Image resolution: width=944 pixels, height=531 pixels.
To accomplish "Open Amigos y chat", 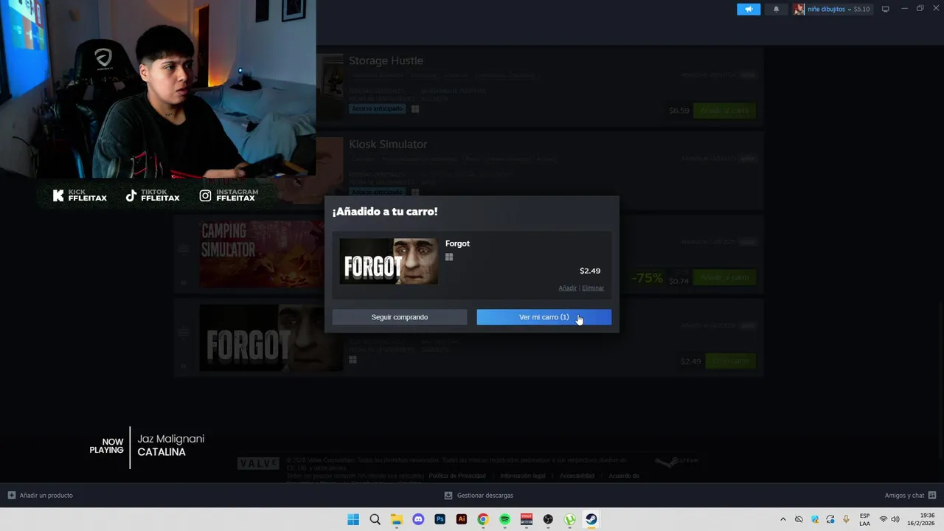I will coord(904,496).
